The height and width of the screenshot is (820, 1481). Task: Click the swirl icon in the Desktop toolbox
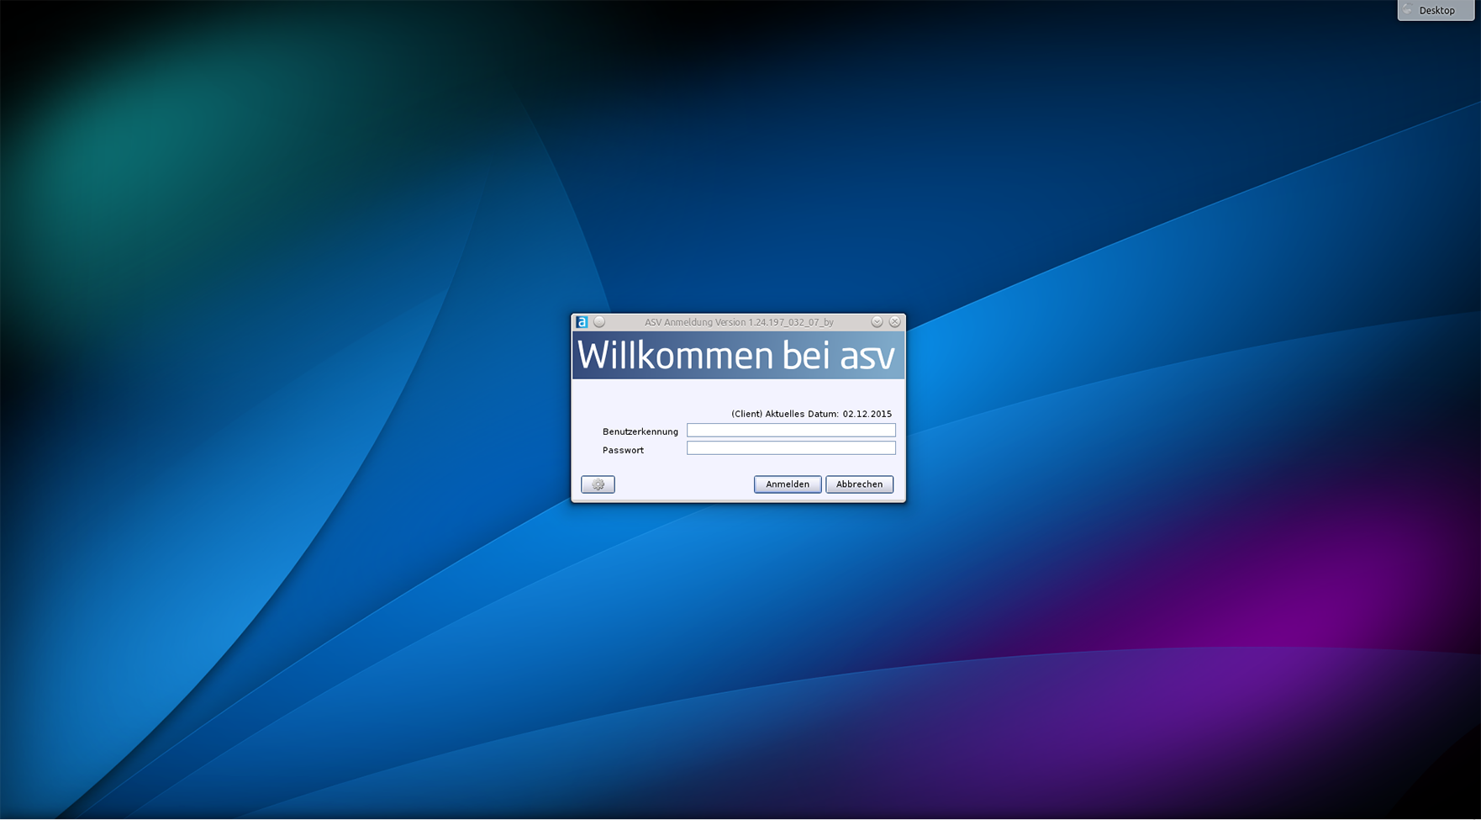1408,10
